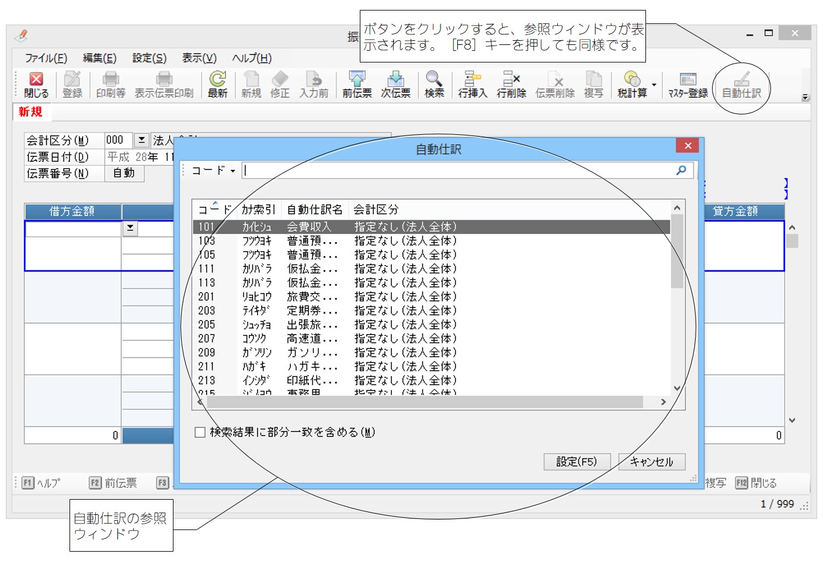Click the 最新 refresh icon

pos(217,85)
